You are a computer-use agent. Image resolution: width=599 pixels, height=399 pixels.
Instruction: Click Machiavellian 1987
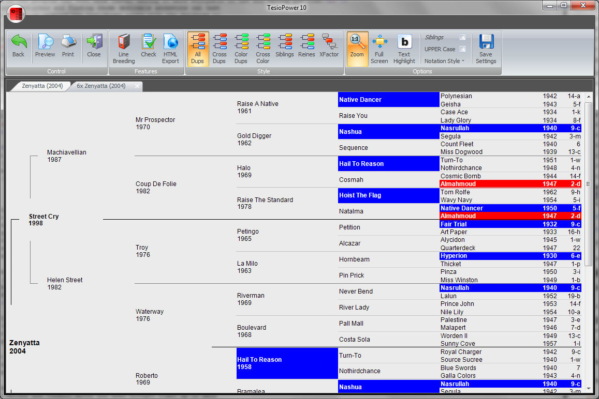(66, 156)
